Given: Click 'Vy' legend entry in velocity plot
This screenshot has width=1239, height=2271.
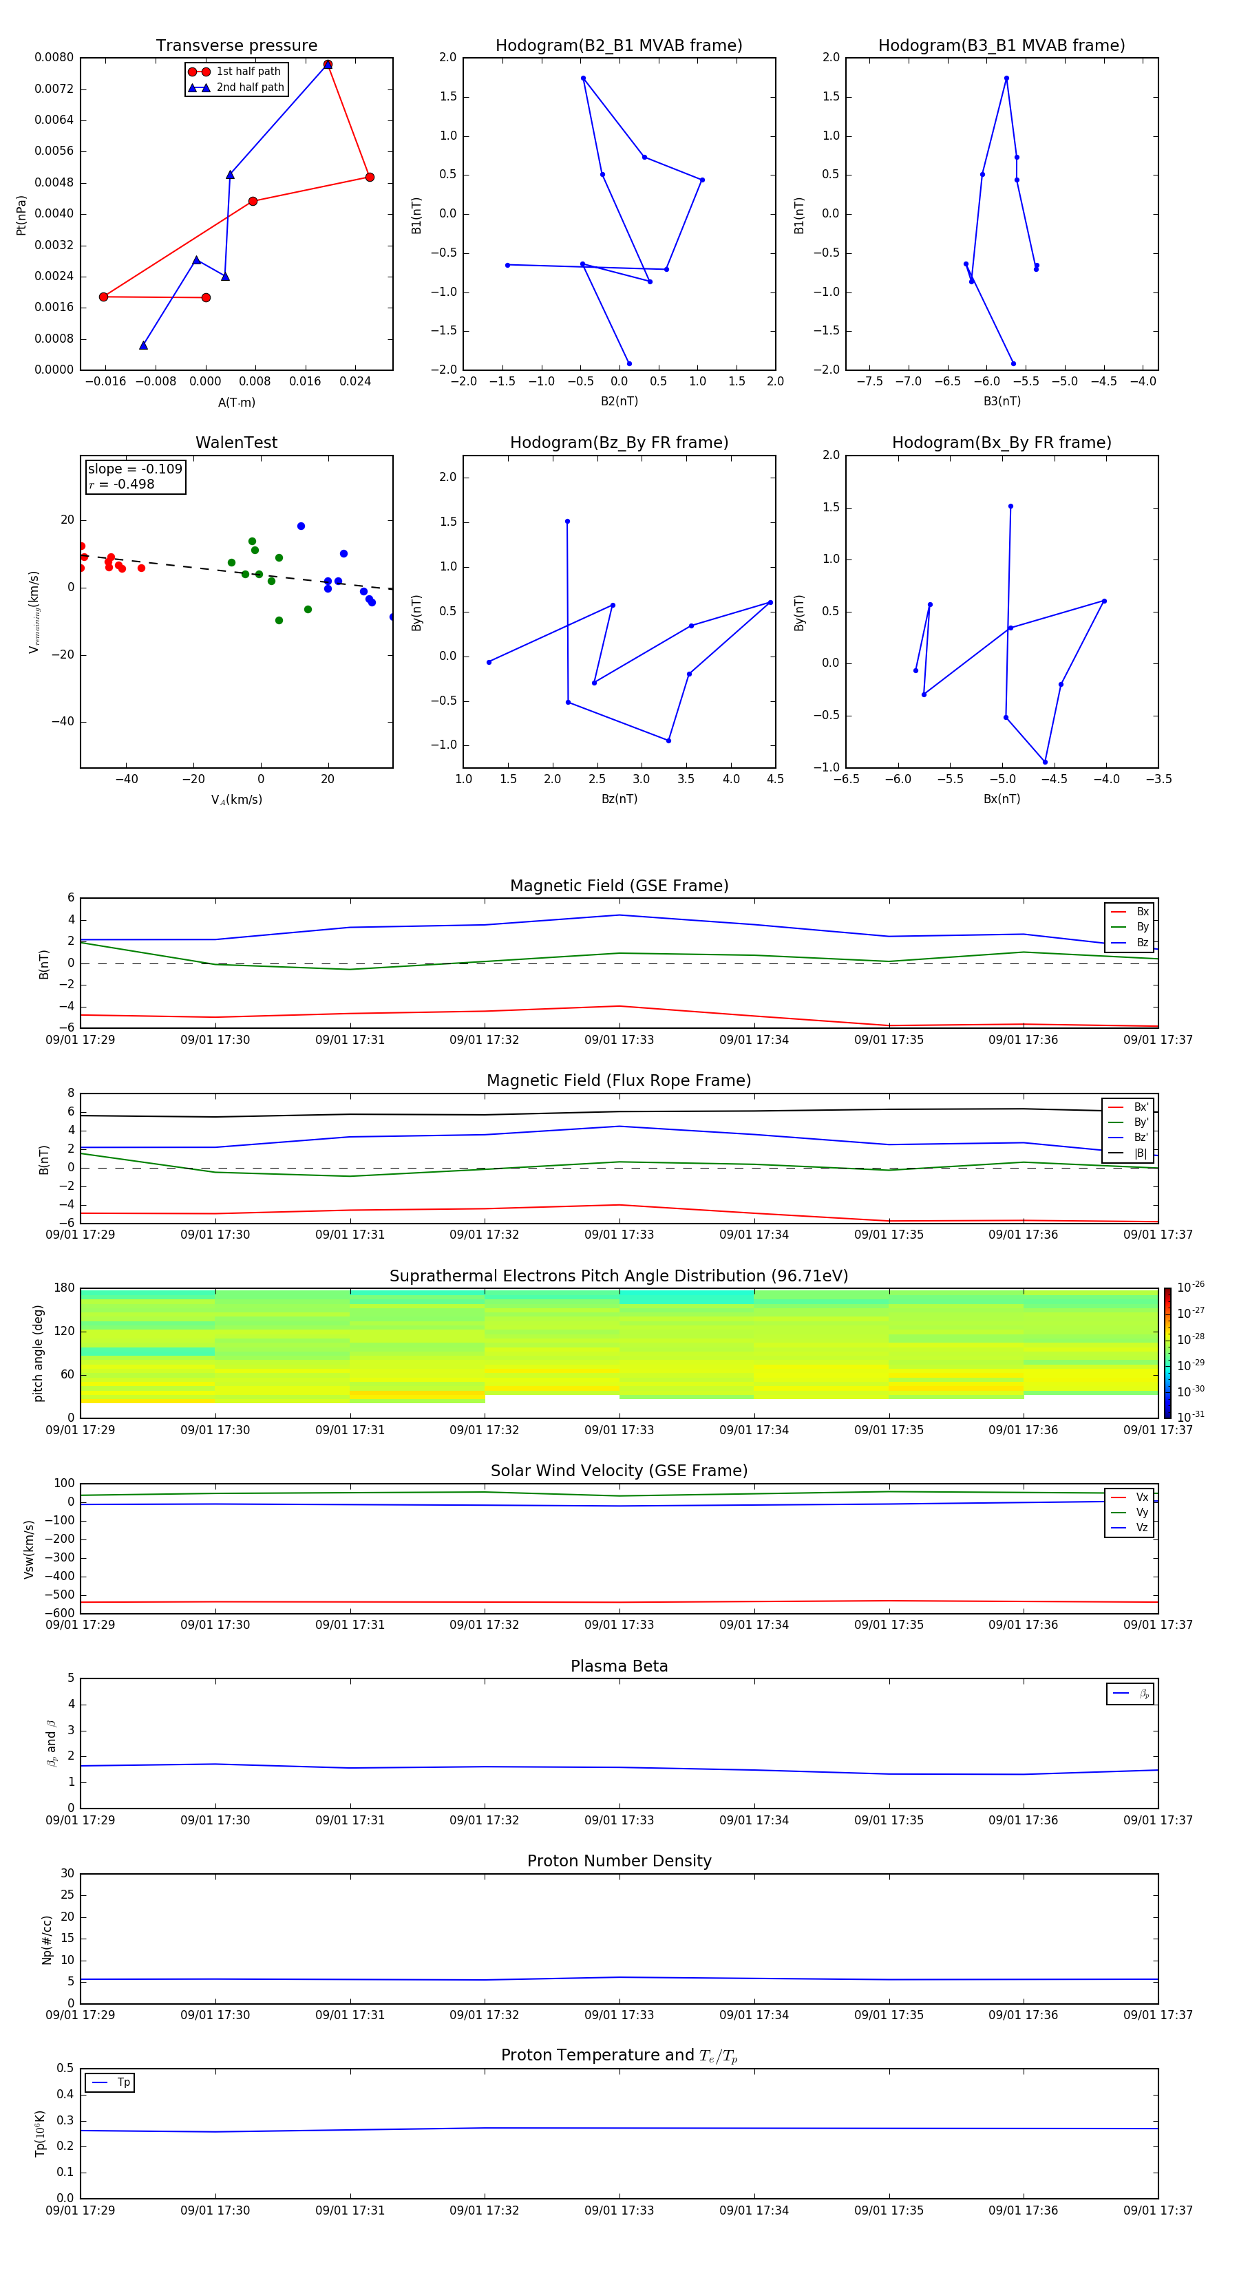Looking at the screenshot, I should pos(1130,1512).
